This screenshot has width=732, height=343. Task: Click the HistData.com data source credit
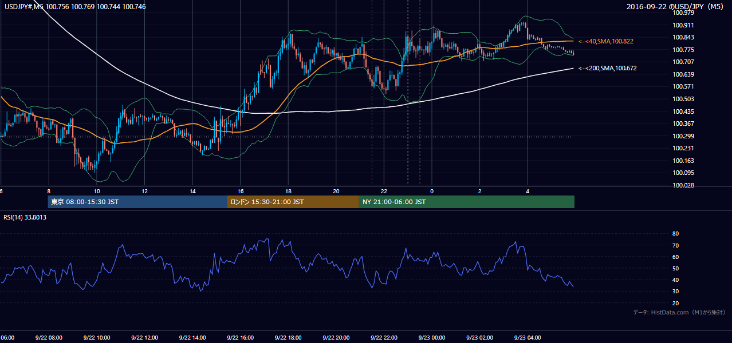click(x=679, y=312)
